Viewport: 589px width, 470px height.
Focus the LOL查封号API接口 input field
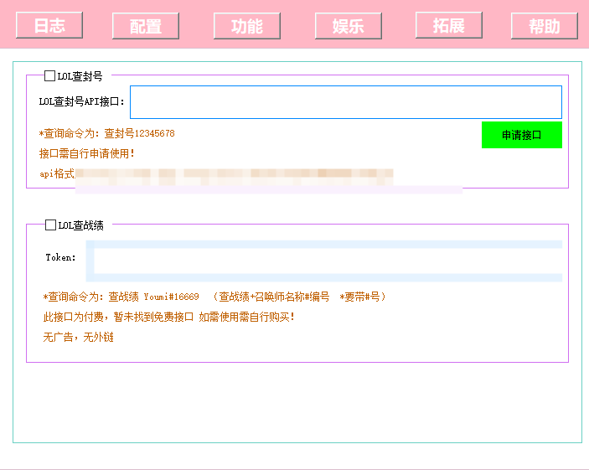pyautogui.click(x=345, y=102)
